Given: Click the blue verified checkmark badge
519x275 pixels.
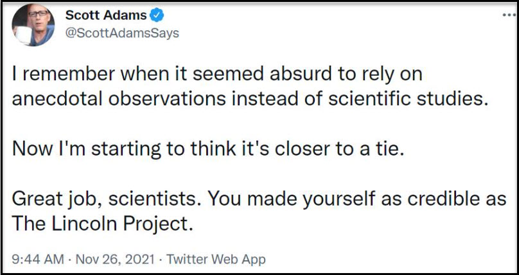Looking at the screenshot, I should coord(157,15).
